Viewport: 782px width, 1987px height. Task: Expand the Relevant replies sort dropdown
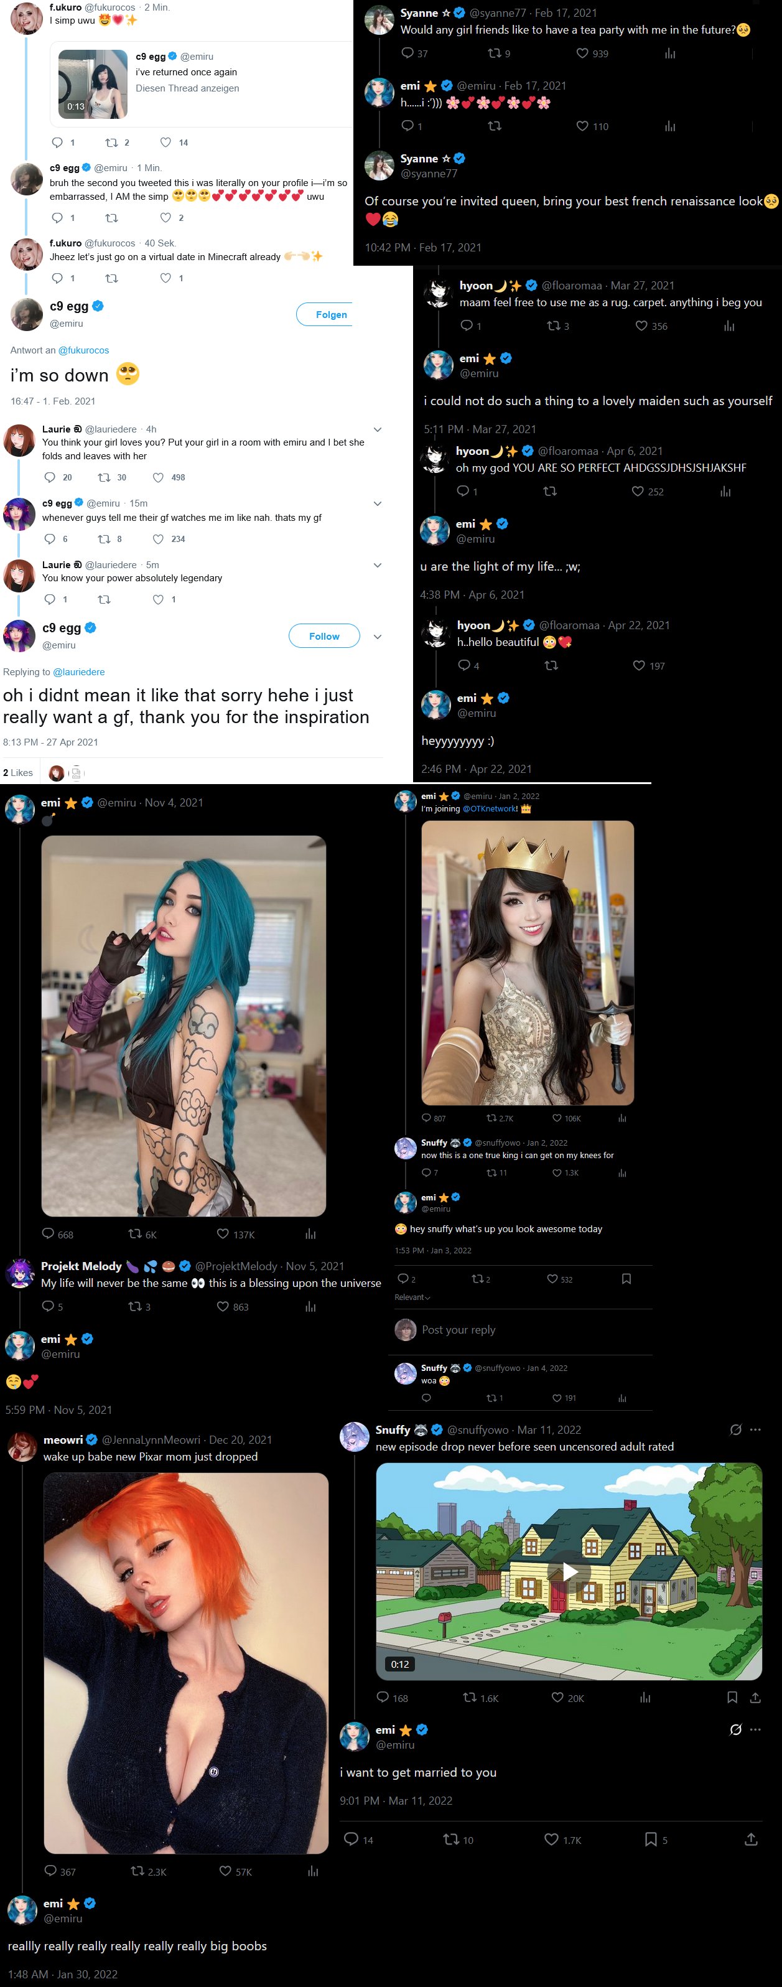(412, 1297)
